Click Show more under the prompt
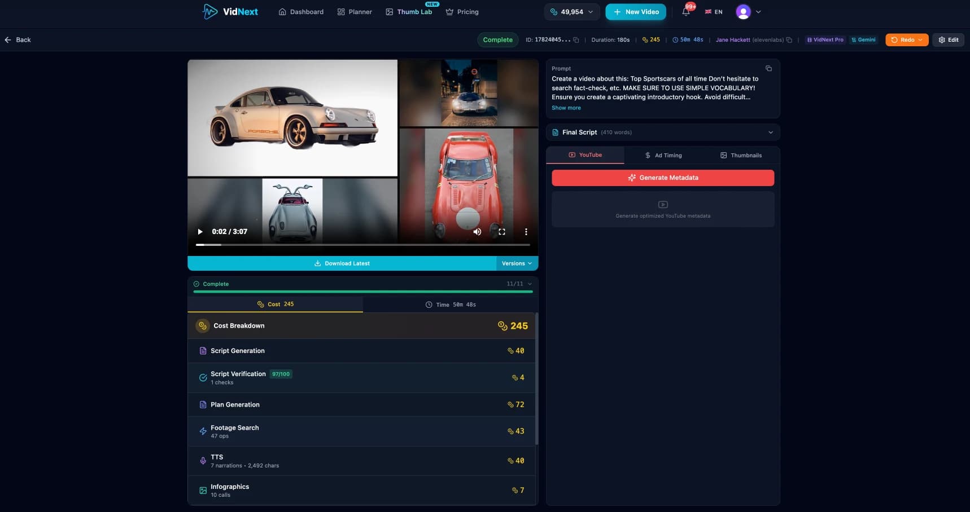Screen dimensions: 970x512 pyautogui.click(x=566, y=108)
